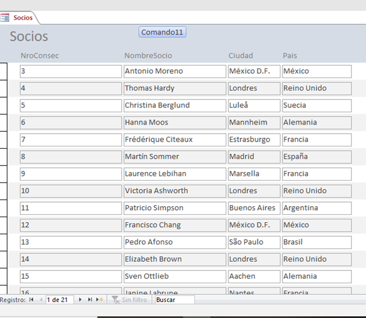The image size is (366, 318).
Task: Click the NroConsec column label
Action: 40,56
